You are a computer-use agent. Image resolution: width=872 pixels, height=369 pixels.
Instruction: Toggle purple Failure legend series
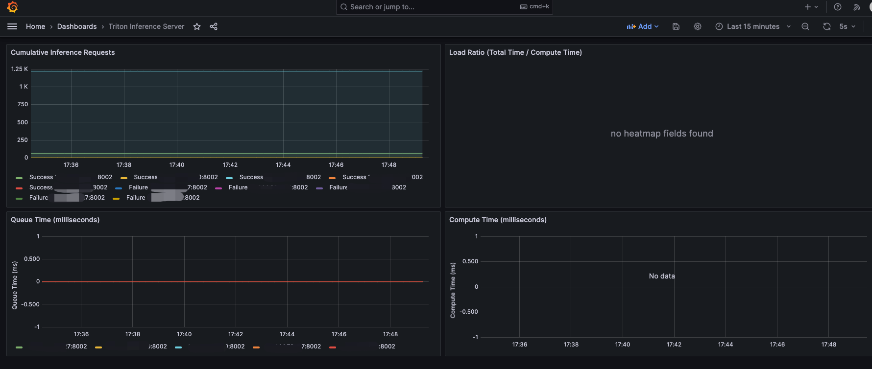(361, 187)
